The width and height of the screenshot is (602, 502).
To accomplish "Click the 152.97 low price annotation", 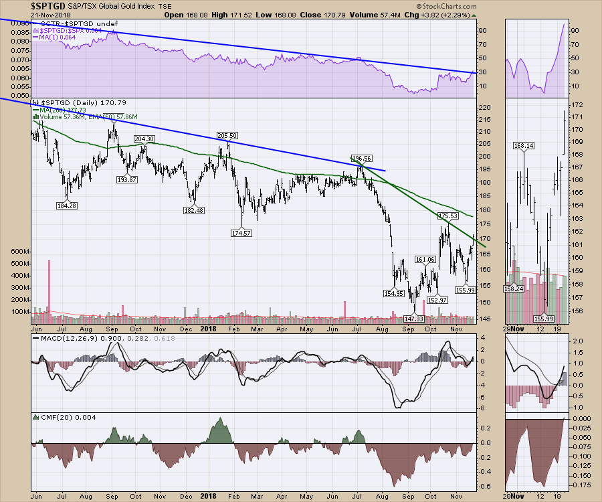I will pyautogui.click(x=437, y=300).
